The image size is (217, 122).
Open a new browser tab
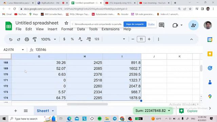(x=175, y=3)
